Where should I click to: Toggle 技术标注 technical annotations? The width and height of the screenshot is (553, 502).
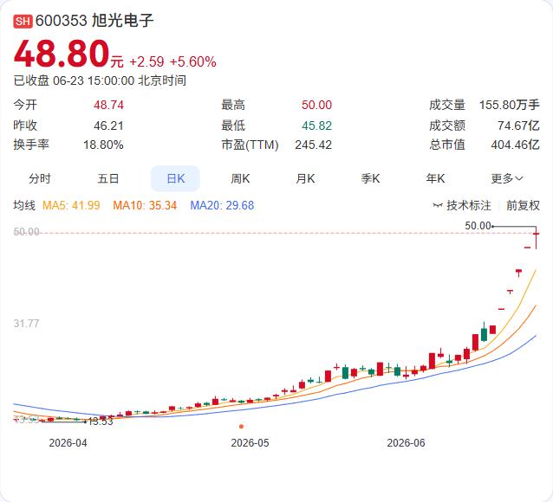462,205
